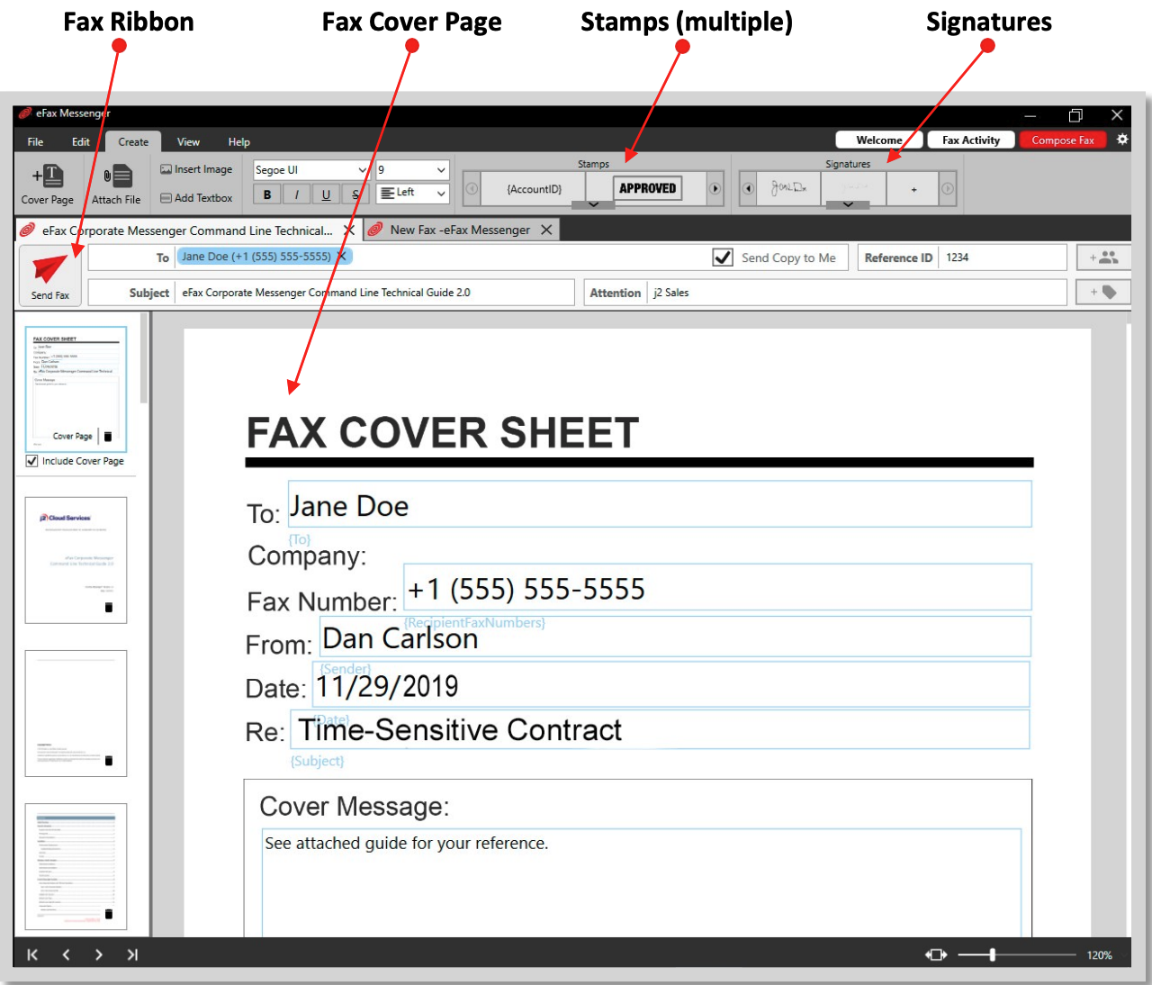Image resolution: width=1152 pixels, height=985 pixels.
Task: Open the Help menu
Action: pyautogui.click(x=238, y=142)
